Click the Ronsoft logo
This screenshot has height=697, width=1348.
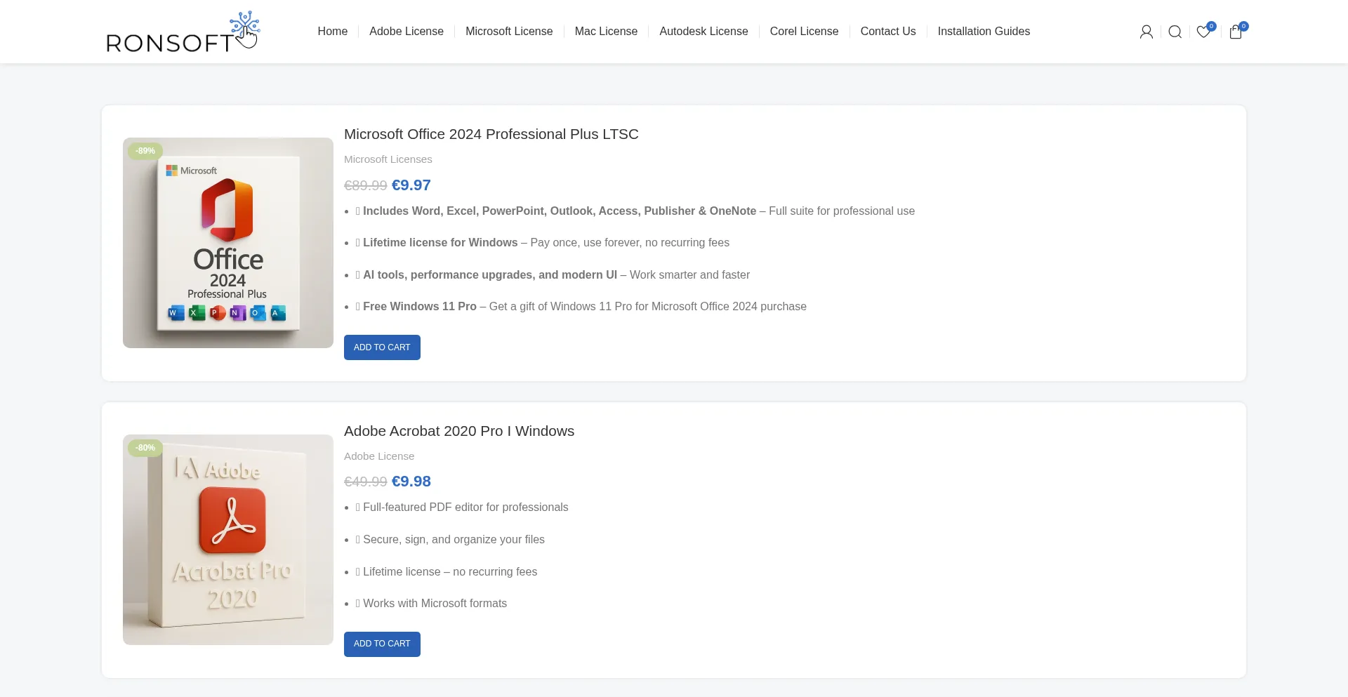pos(183,32)
